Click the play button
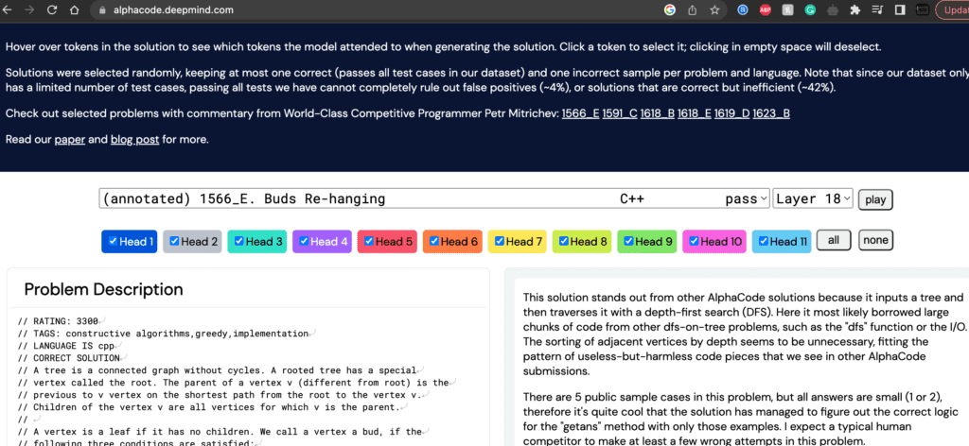Screen dimensions: 969x446 click(875, 199)
